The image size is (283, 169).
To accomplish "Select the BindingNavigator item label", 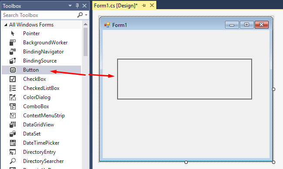I will [43, 52].
